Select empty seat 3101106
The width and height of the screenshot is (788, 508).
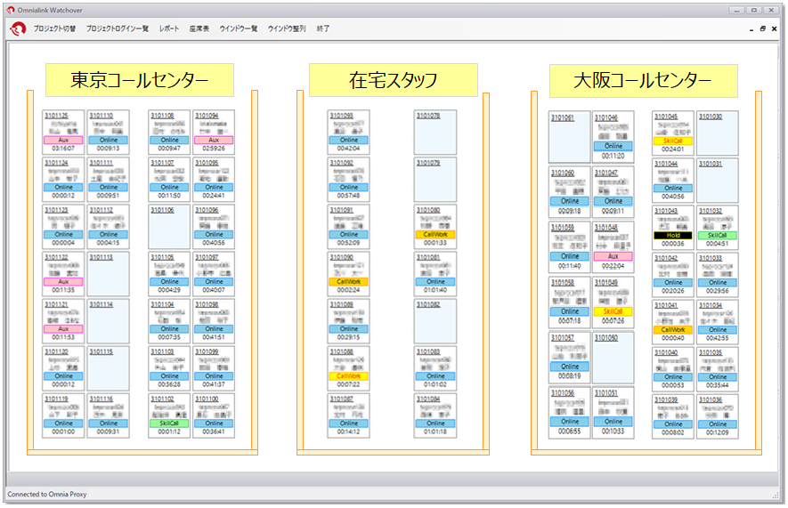point(169,227)
